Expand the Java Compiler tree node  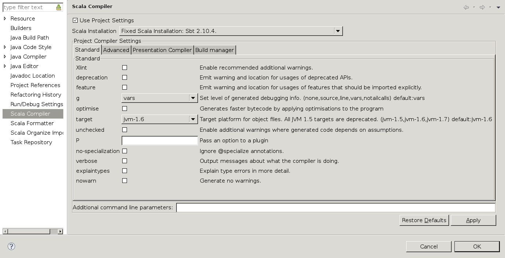pyautogui.click(x=5, y=57)
